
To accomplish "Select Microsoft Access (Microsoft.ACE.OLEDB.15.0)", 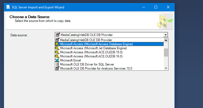I will [109, 52].
